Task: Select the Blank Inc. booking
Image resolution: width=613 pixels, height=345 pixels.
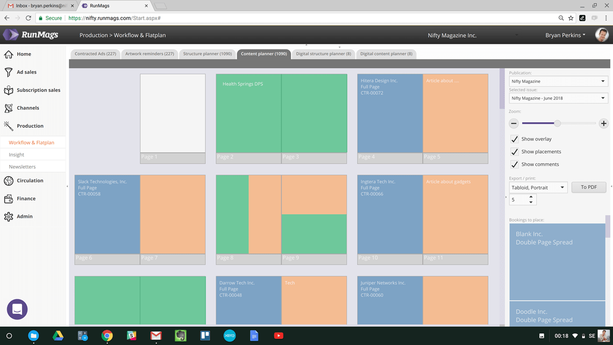Action: coord(557,262)
